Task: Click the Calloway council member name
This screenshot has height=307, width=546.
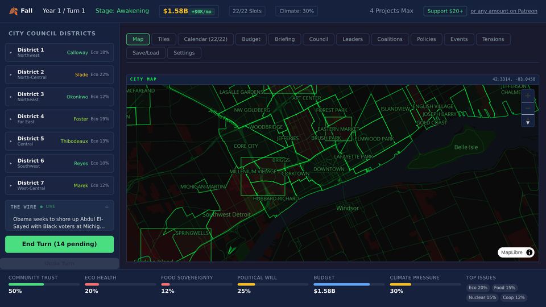Action: coord(77,52)
